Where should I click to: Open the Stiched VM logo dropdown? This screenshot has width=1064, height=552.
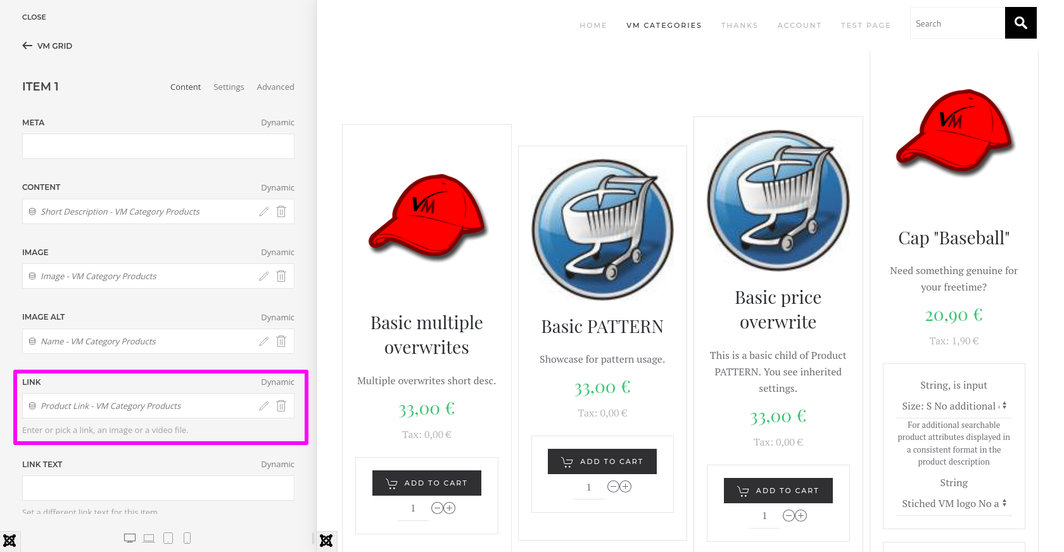pos(954,503)
